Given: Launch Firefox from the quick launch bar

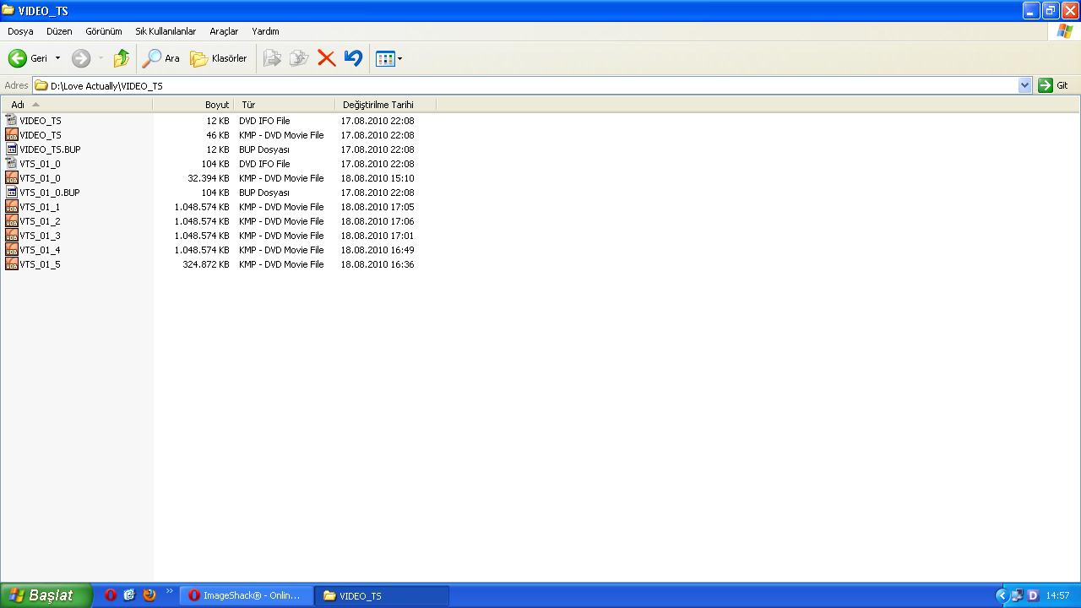Looking at the screenshot, I should pyautogui.click(x=149, y=595).
